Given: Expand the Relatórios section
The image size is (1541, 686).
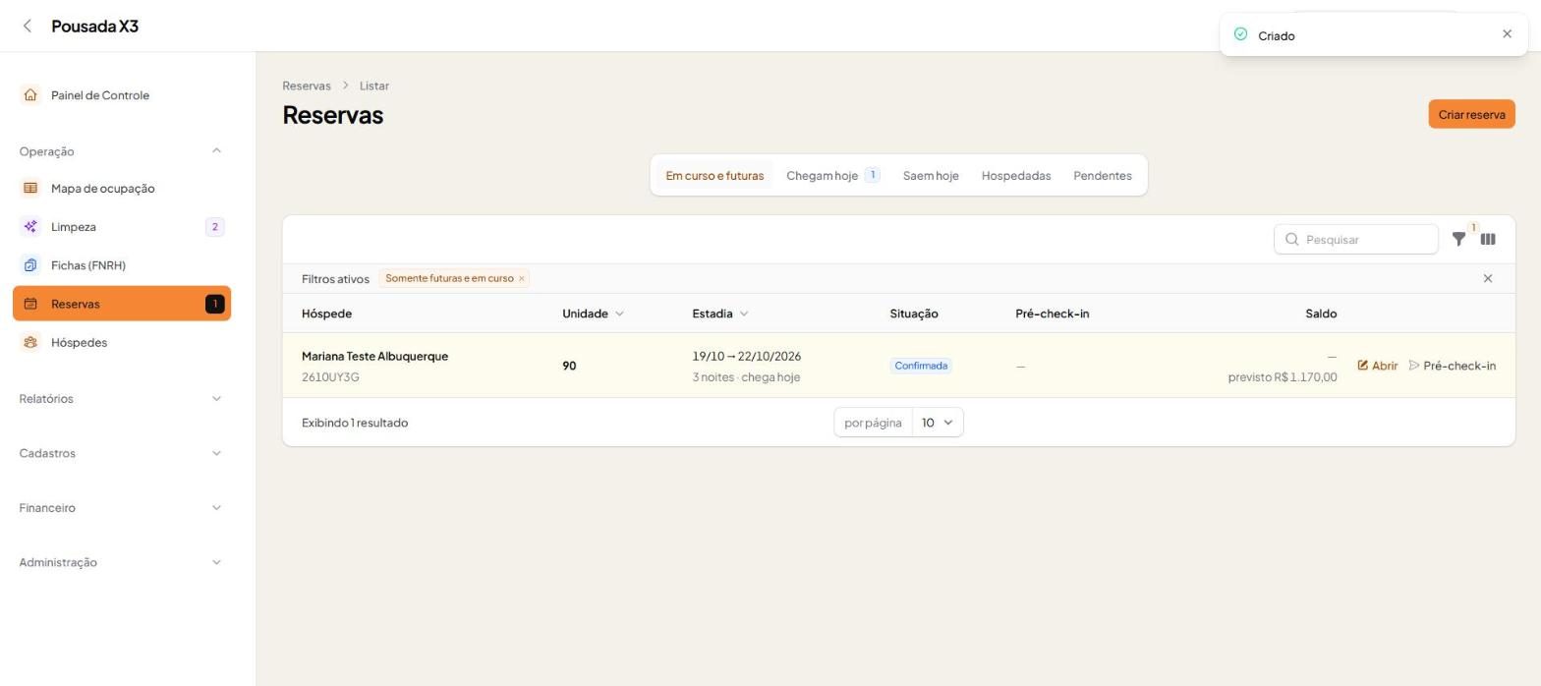Looking at the screenshot, I should (x=216, y=398).
